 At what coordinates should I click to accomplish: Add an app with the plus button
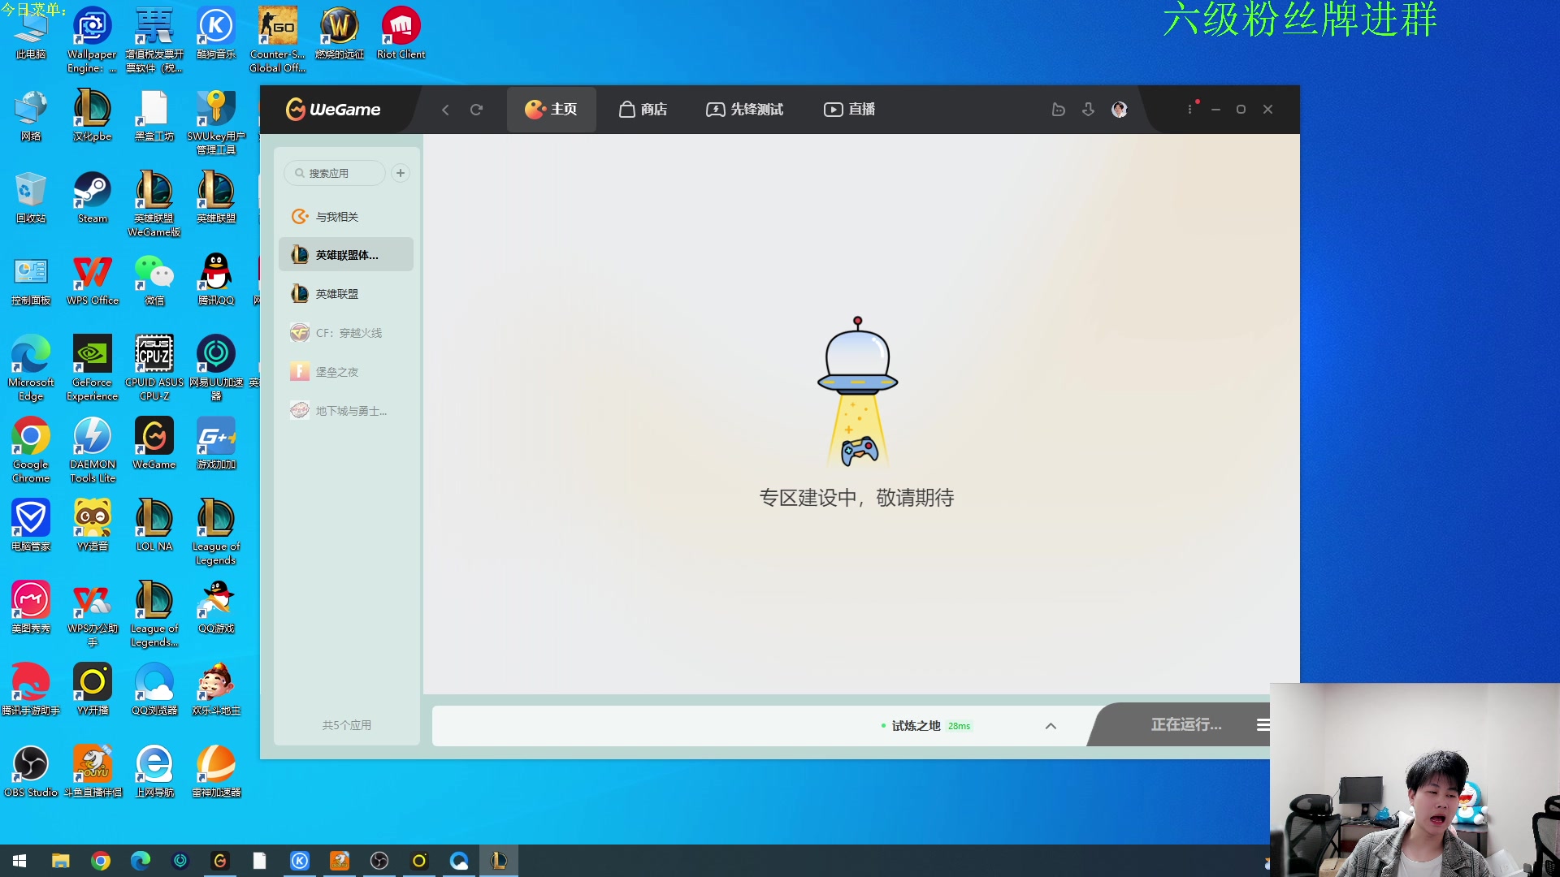pyautogui.click(x=401, y=173)
